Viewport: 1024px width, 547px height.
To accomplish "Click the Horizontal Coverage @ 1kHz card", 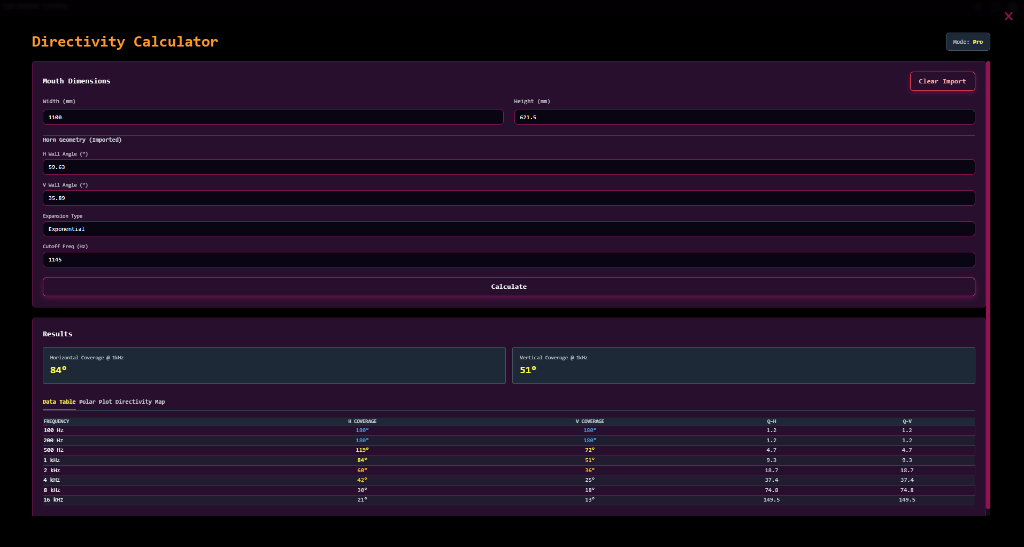I will pyautogui.click(x=274, y=365).
